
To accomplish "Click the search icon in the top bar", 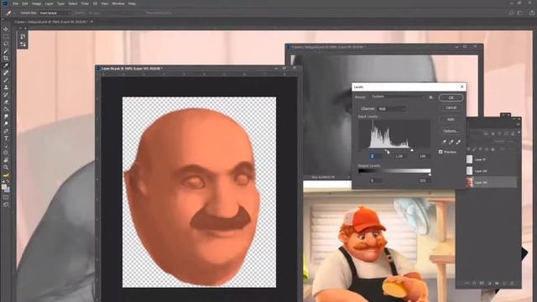I will pos(511,13).
